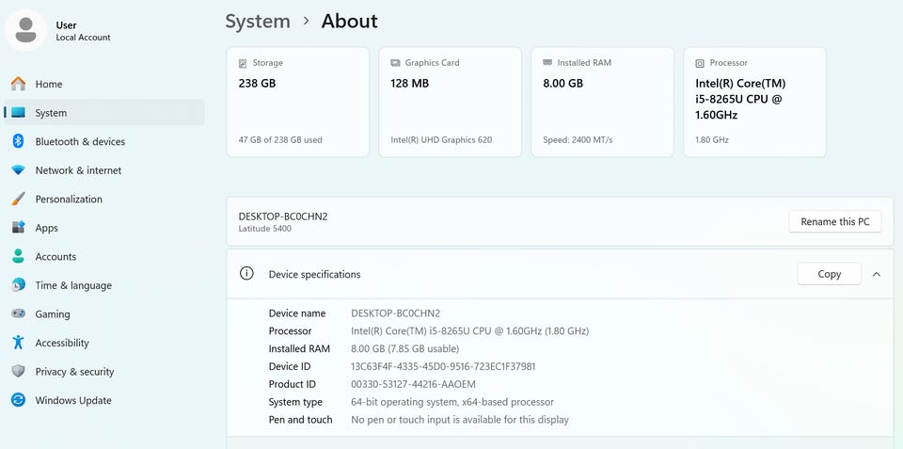Open Time & language settings page
Screen dimensions: 903x449
73,285
